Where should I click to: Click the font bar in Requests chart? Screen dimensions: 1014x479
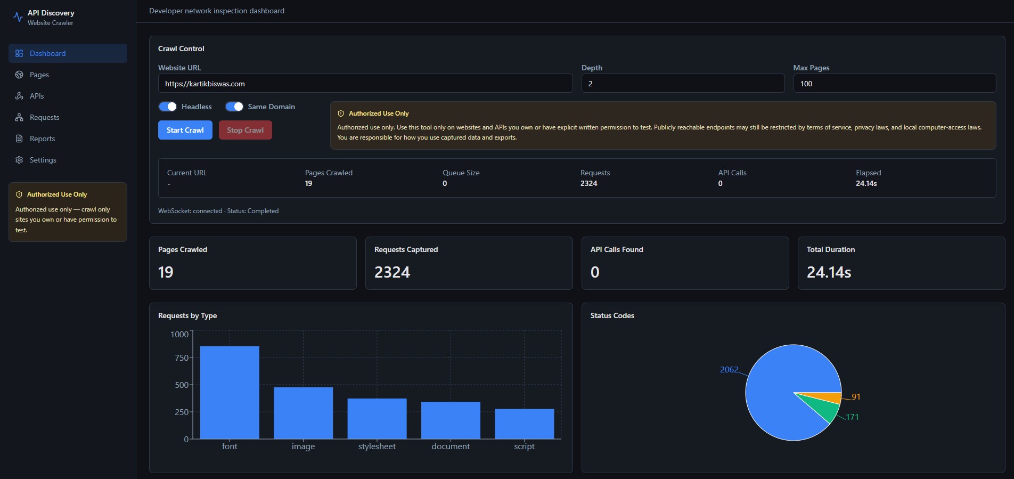tap(230, 393)
